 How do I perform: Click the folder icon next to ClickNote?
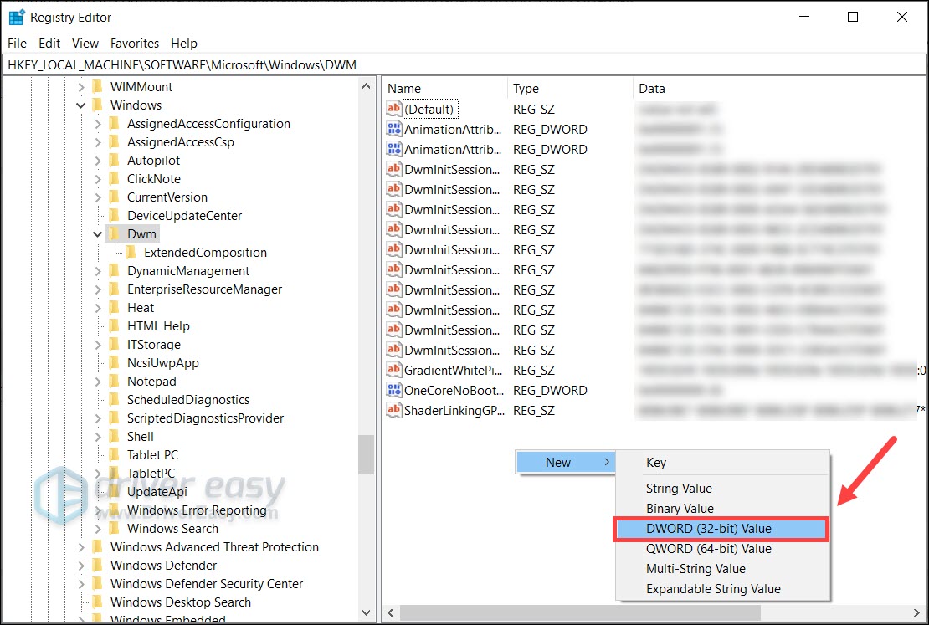pos(115,179)
